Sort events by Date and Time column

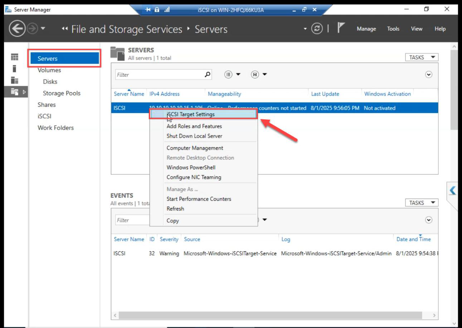click(413, 239)
